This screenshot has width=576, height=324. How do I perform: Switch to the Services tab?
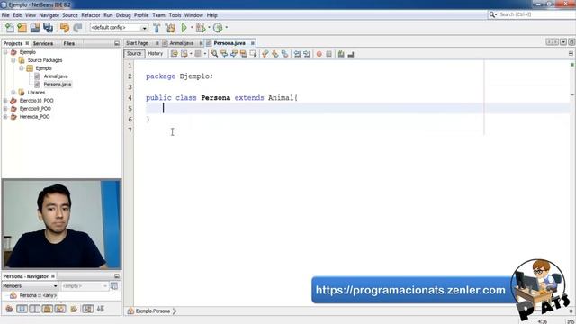pyautogui.click(x=43, y=43)
